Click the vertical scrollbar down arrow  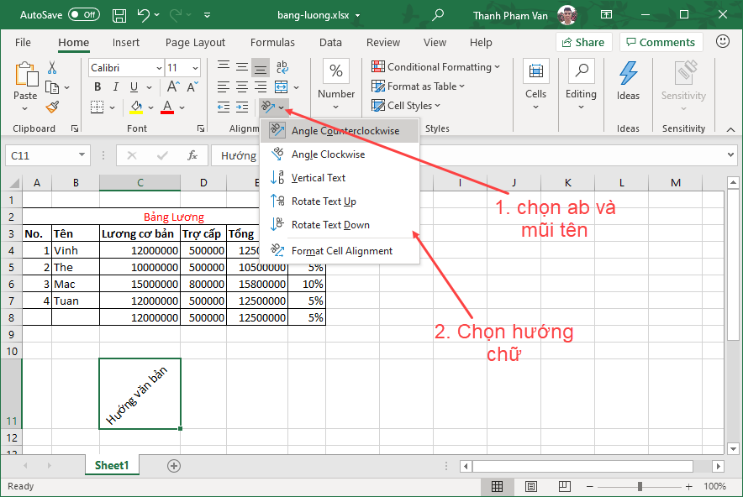(733, 448)
